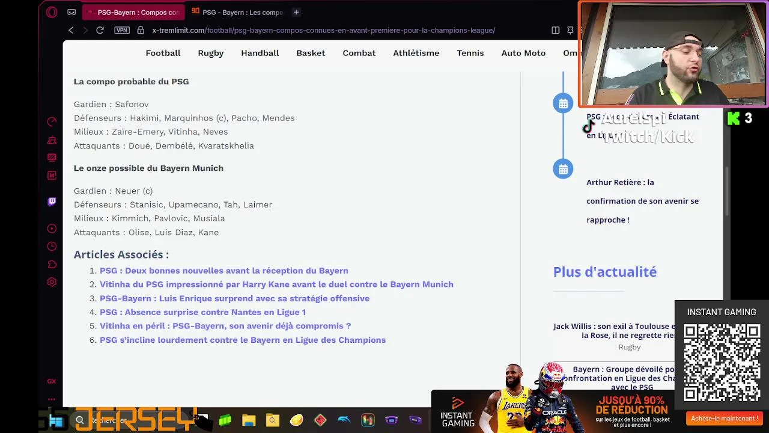Open Extensions cube icon in sidebar
This screenshot has height=433, width=769.
52,265
